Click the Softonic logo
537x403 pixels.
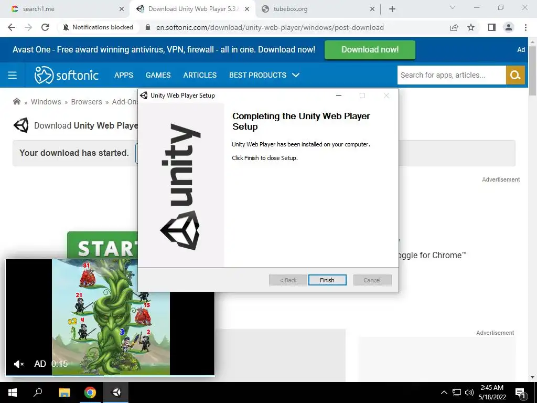pos(67,75)
